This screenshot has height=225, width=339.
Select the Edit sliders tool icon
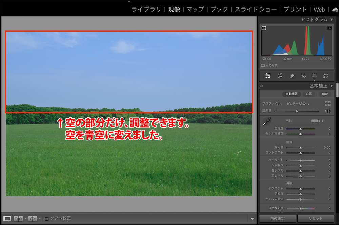click(x=268, y=76)
